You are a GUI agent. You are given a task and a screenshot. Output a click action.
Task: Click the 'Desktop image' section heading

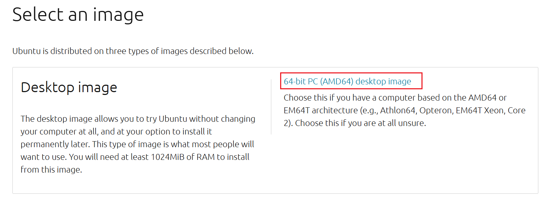(x=69, y=87)
